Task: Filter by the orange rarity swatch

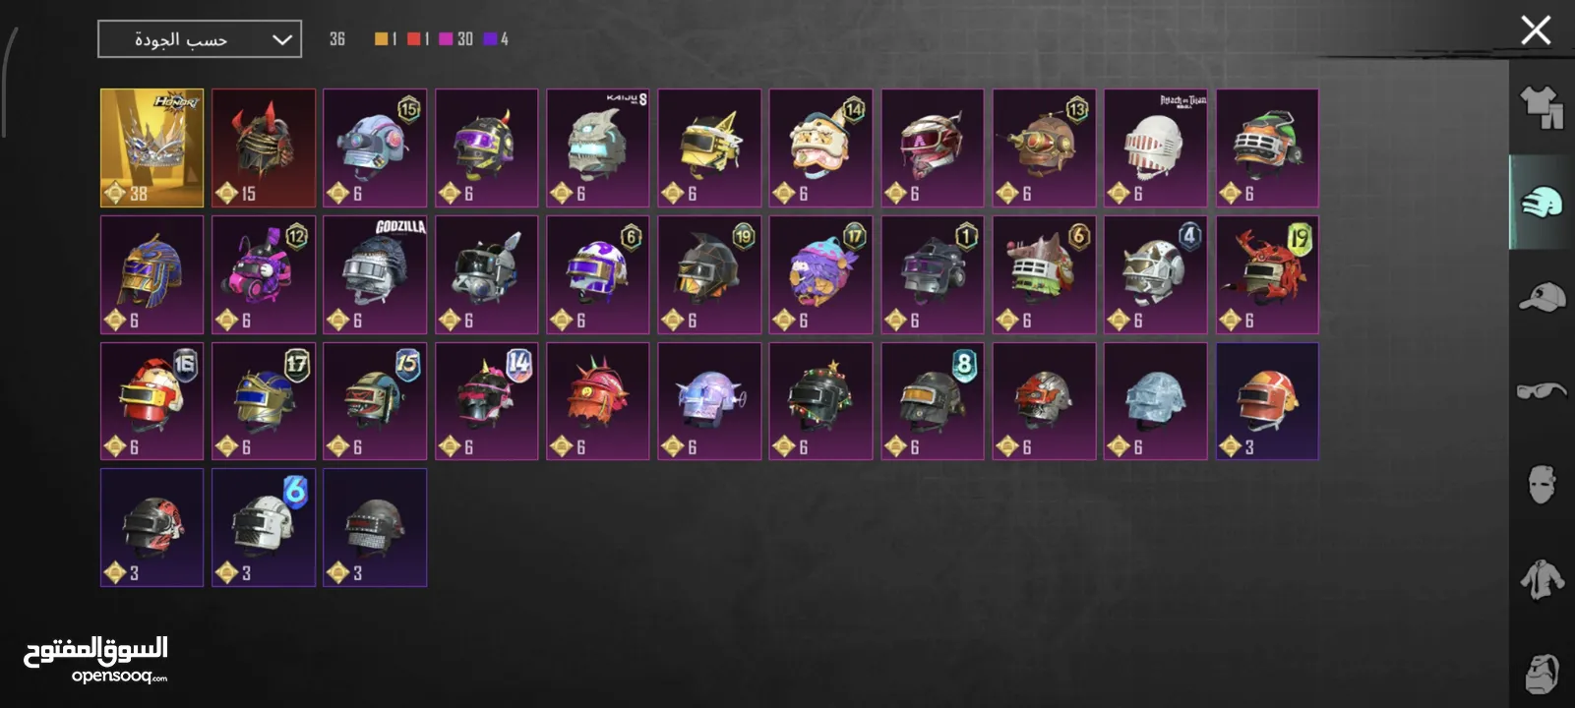Action: (x=381, y=39)
